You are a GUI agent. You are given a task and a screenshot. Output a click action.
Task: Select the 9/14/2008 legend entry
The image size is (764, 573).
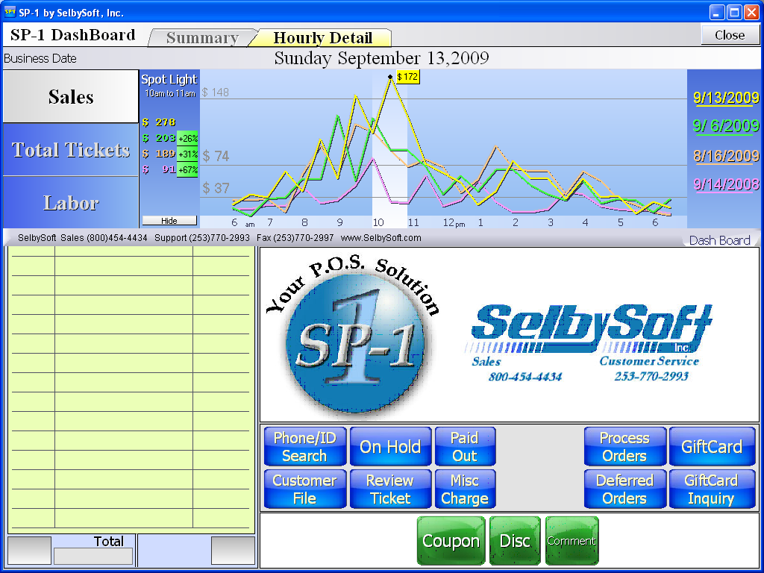coord(726,184)
